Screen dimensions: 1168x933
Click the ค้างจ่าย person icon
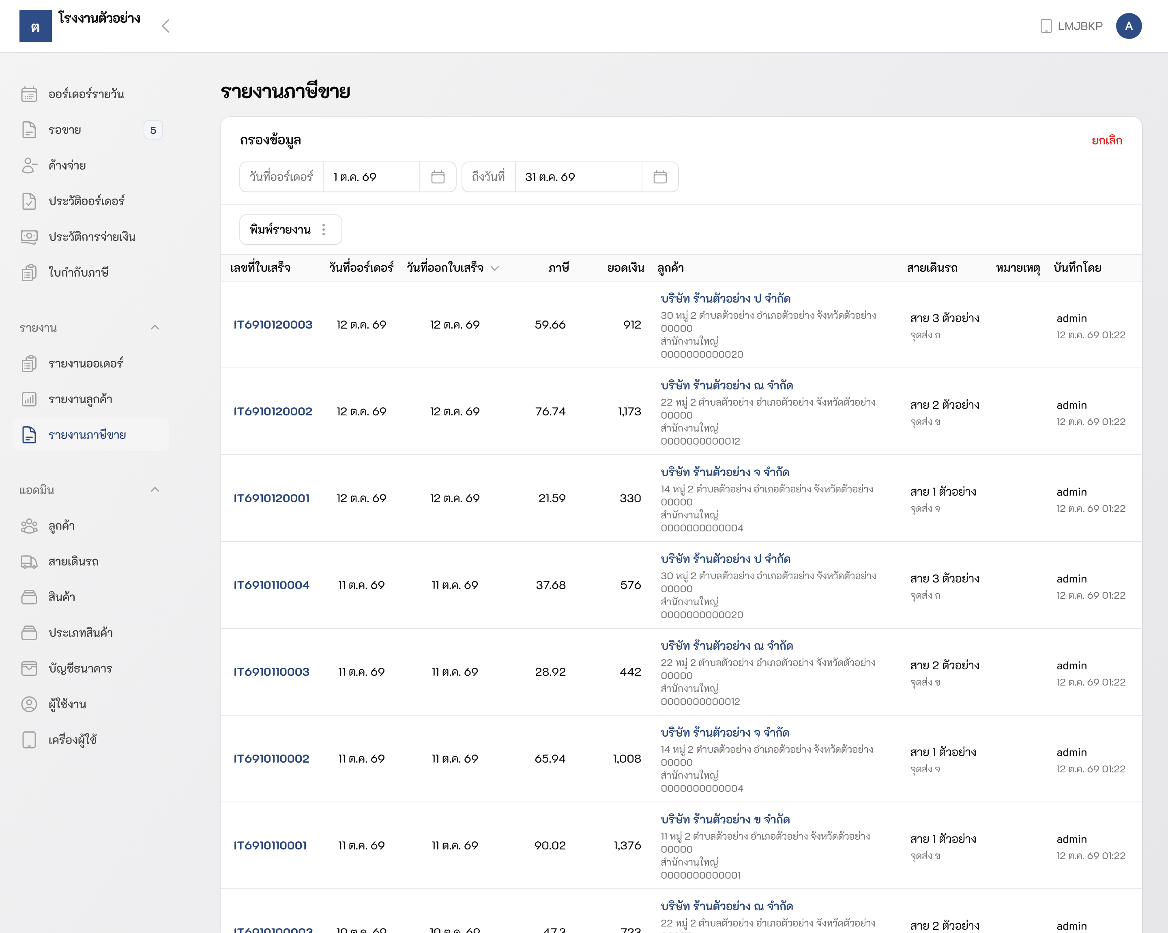(29, 165)
